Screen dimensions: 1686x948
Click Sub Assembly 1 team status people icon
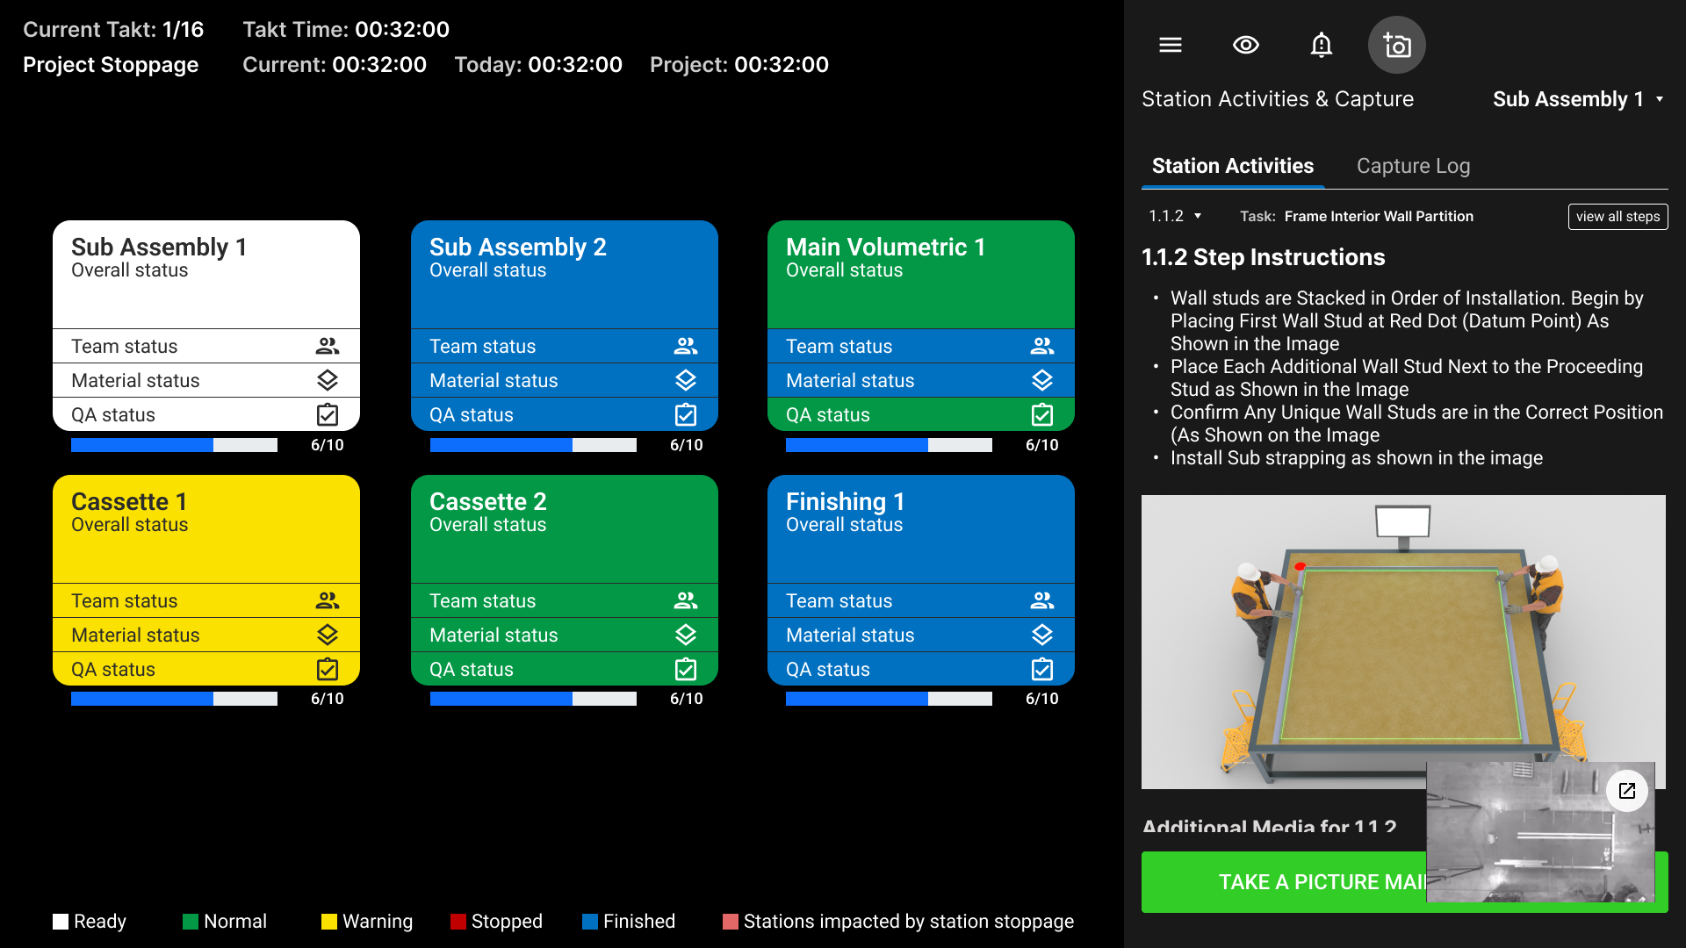[x=328, y=346]
